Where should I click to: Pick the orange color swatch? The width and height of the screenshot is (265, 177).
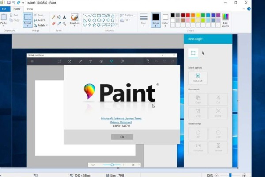193,15
